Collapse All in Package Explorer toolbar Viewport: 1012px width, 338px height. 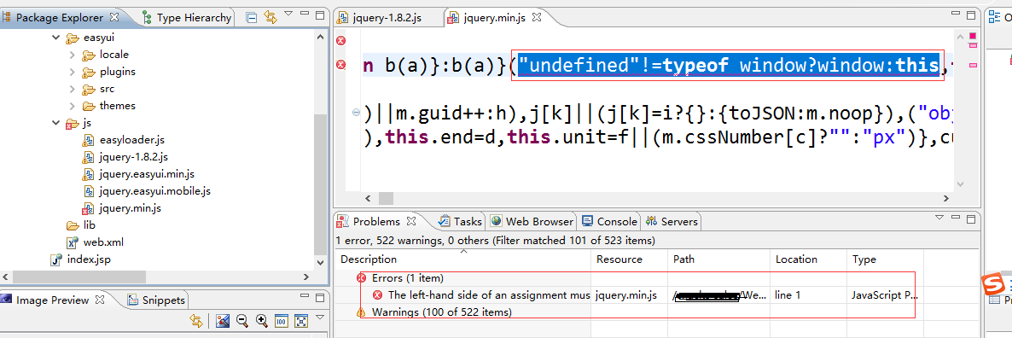(253, 17)
